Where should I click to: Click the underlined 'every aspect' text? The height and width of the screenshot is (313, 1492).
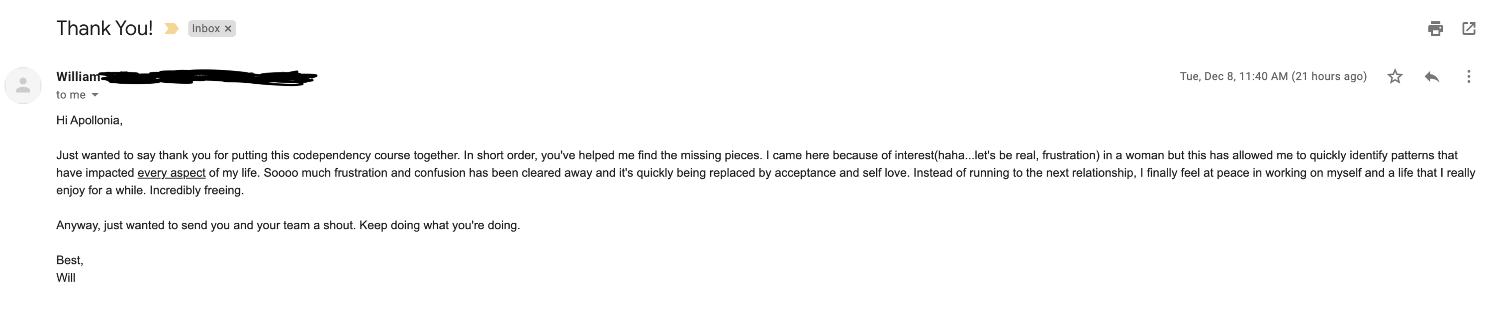(172, 173)
